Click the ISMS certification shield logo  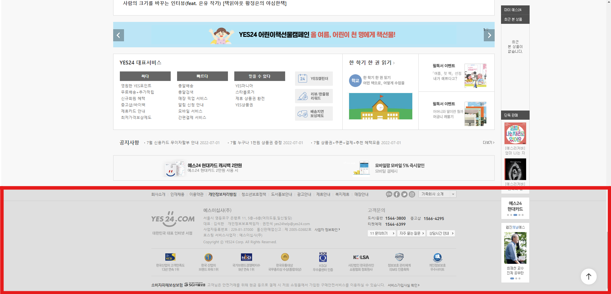pos(399,257)
